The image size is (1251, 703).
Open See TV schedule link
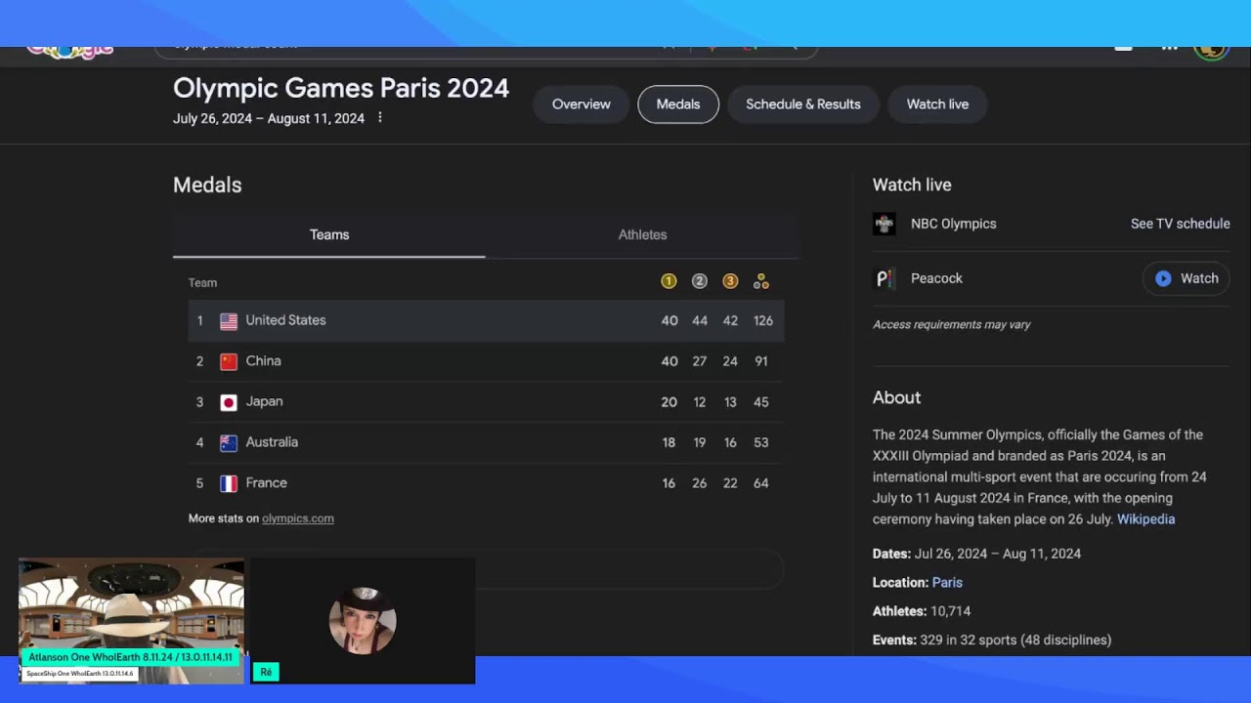coord(1180,224)
